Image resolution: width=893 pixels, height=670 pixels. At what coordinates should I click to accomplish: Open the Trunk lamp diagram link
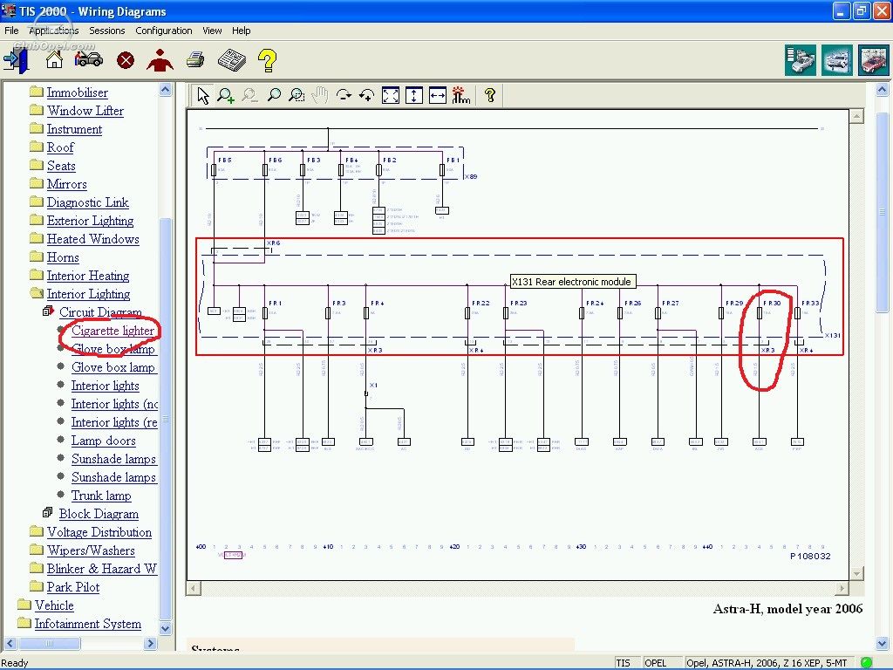tap(101, 496)
